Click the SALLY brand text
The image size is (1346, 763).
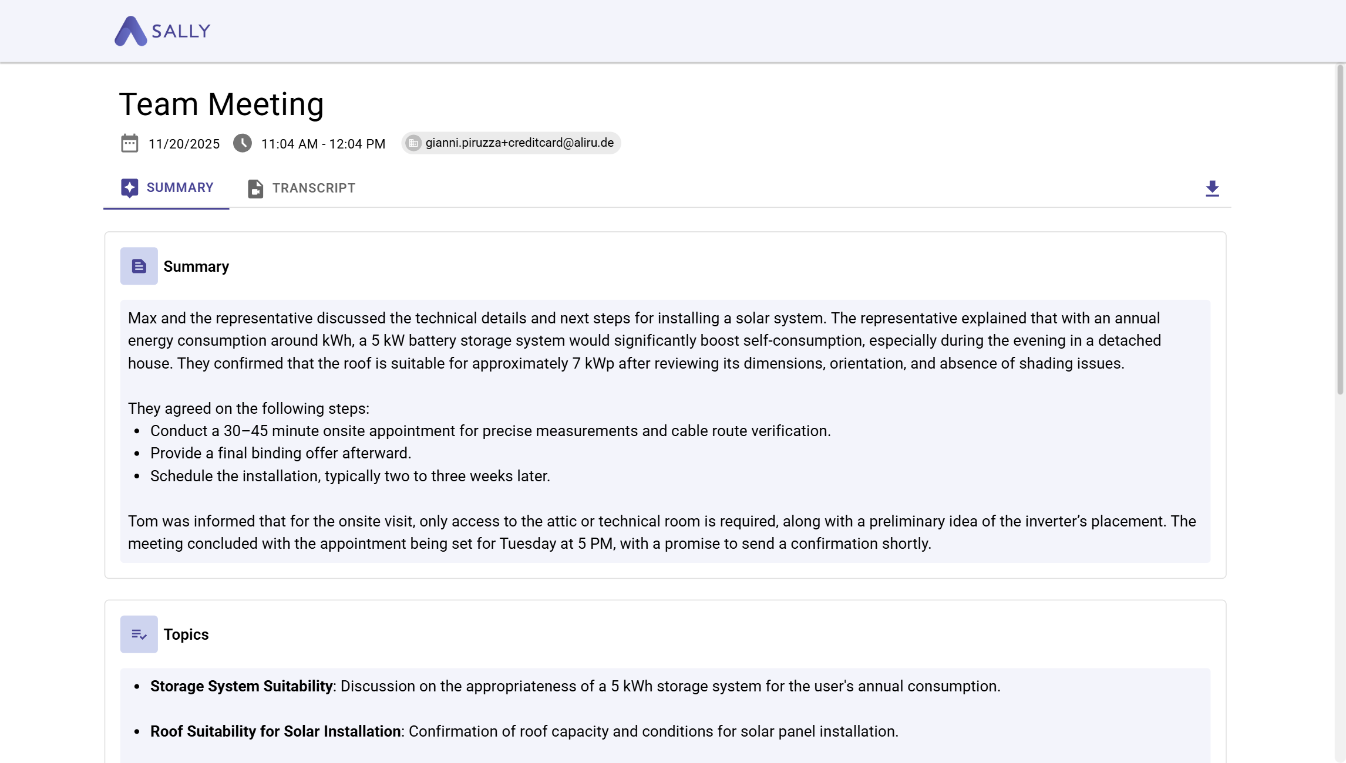[181, 31]
